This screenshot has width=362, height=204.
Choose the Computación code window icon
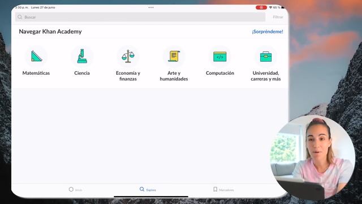click(x=220, y=57)
